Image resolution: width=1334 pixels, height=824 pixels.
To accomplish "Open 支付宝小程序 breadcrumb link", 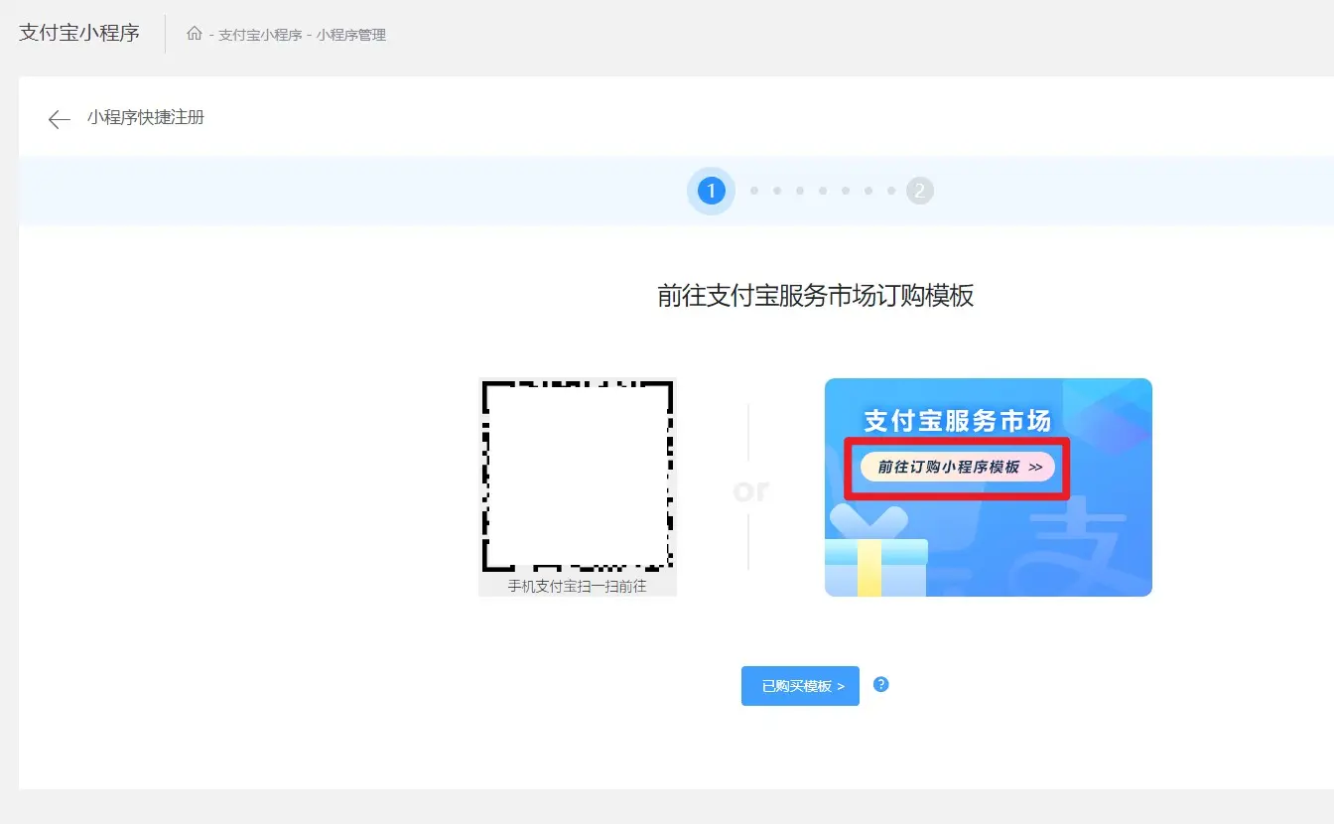I will click(260, 35).
